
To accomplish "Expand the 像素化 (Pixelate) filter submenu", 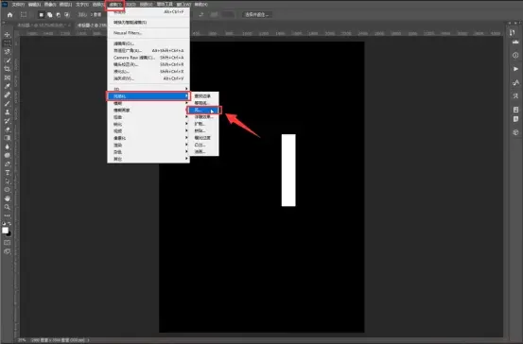I will (148, 138).
